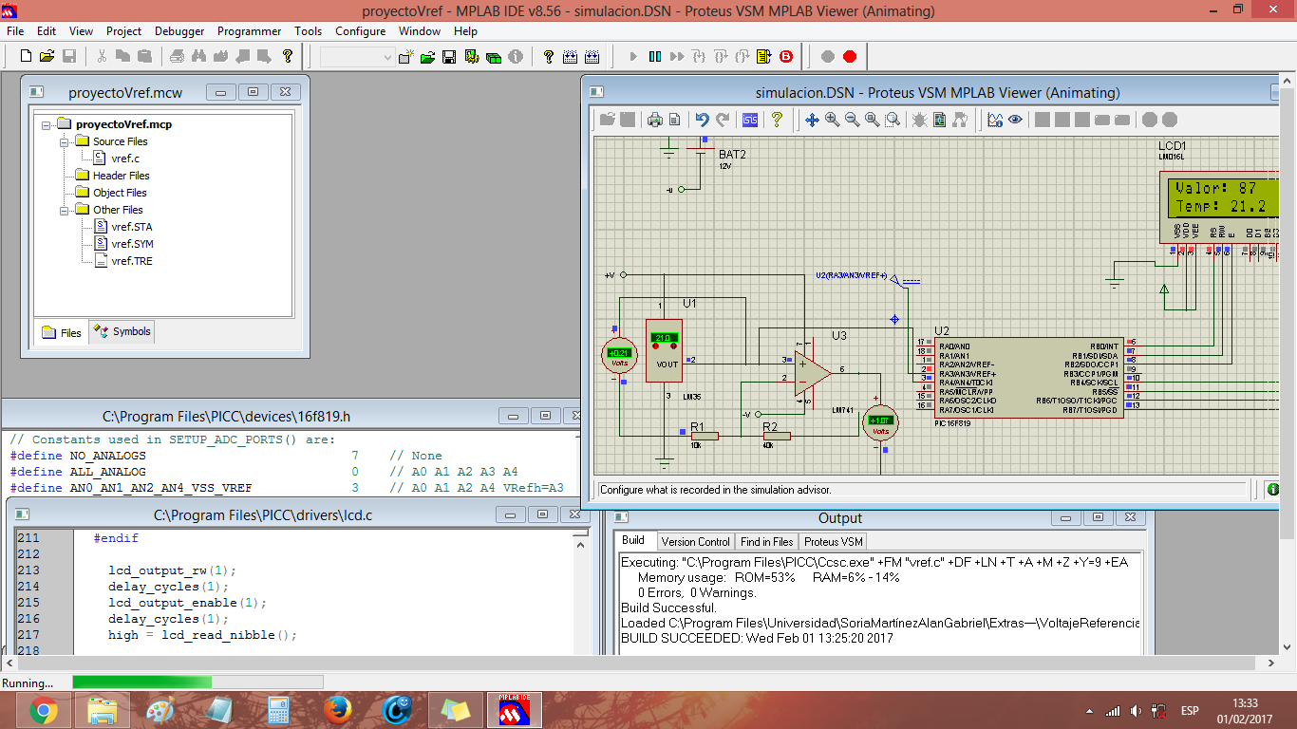Click the Redo icon in Proteus viewer toolbar
This screenshot has height=729, width=1297.
pyautogui.click(x=723, y=120)
